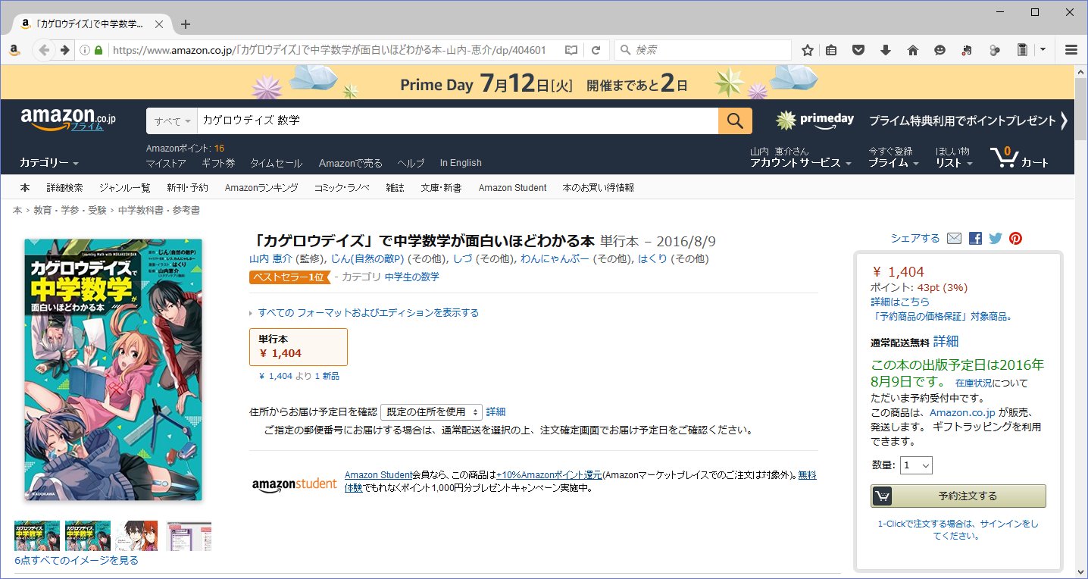
Task: Open the Downloads arrow panel
Action: 886,50
